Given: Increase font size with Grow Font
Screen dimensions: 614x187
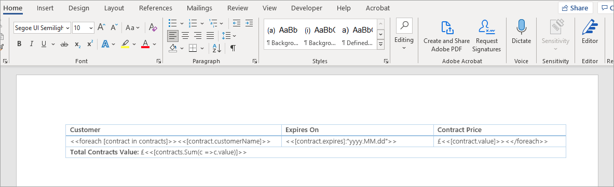Looking at the screenshot, I should (x=101, y=28).
